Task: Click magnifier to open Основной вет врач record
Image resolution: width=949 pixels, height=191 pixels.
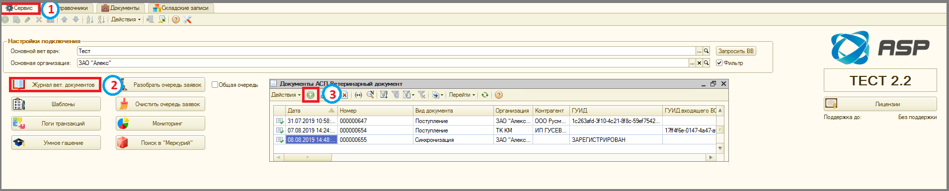Action: pyautogui.click(x=706, y=51)
